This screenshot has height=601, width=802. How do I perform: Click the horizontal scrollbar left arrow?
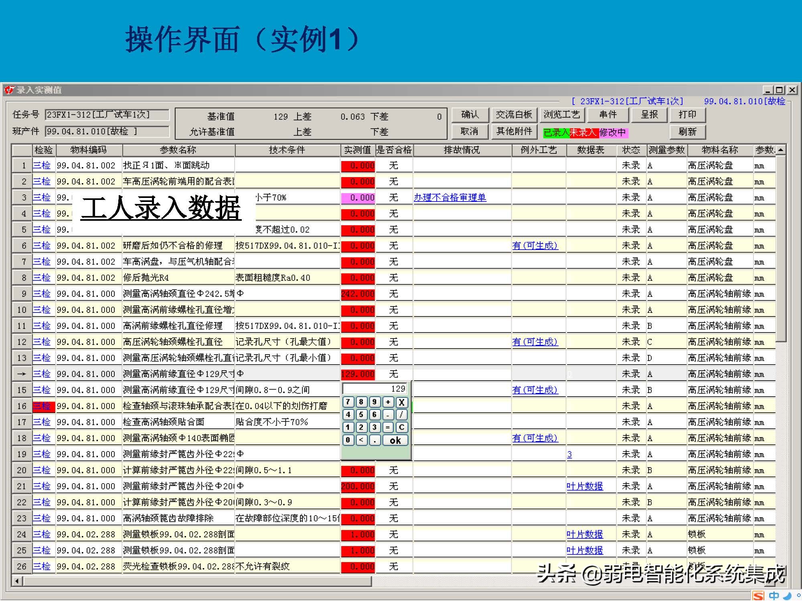point(17,581)
